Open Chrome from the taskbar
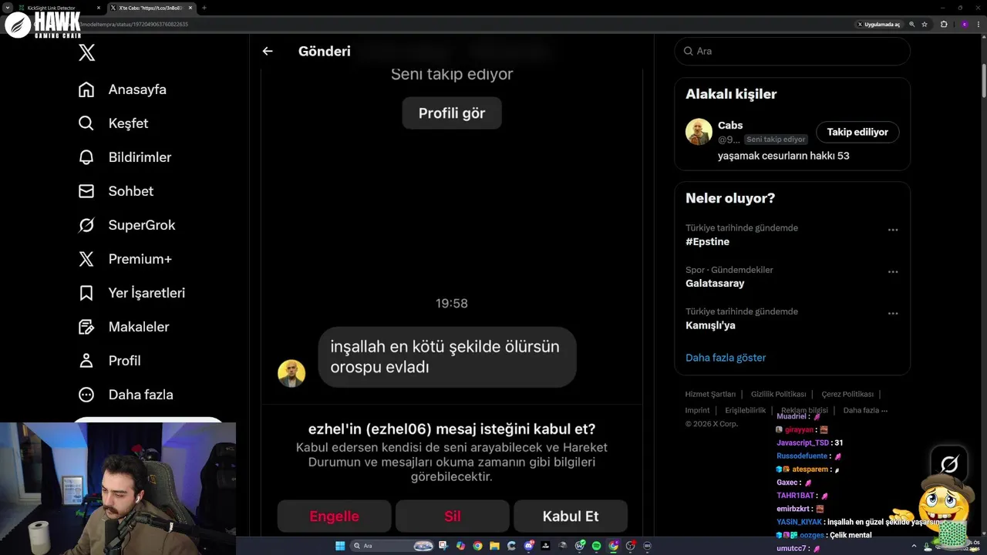 [x=477, y=546]
